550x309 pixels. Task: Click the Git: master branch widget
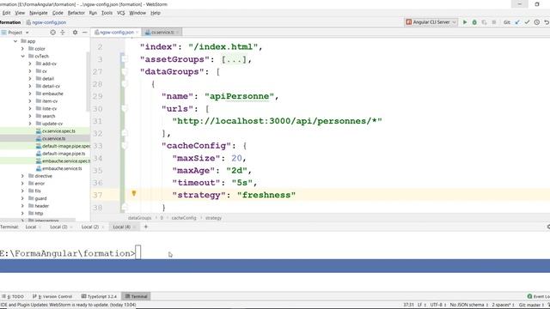pos(532,305)
